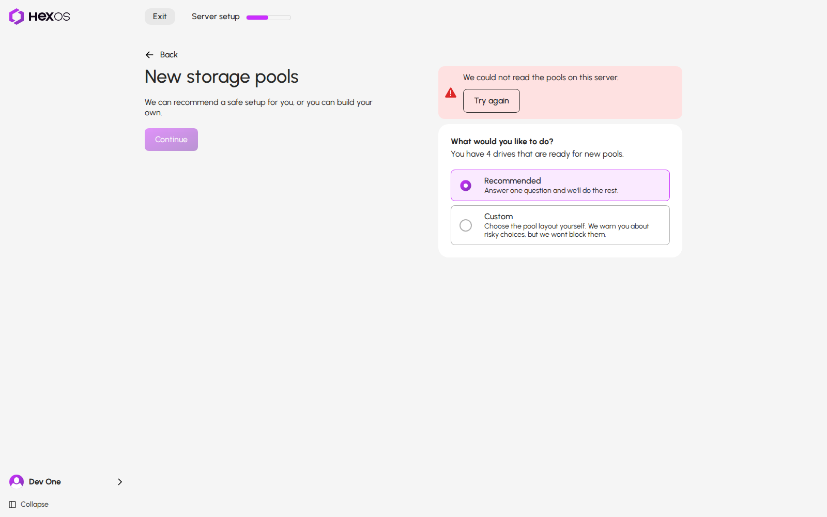Select the Custom radio option
The height and width of the screenshot is (517, 827).
pyautogui.click(x=560, y=225)
